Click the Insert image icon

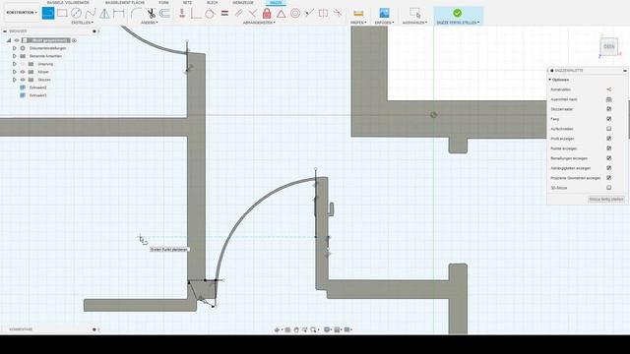(384, 13)
